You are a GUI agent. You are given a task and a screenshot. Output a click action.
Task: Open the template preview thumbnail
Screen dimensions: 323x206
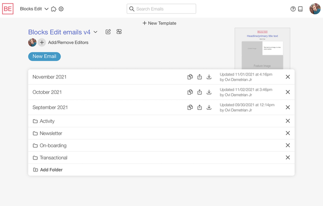[x=262, y=48]
